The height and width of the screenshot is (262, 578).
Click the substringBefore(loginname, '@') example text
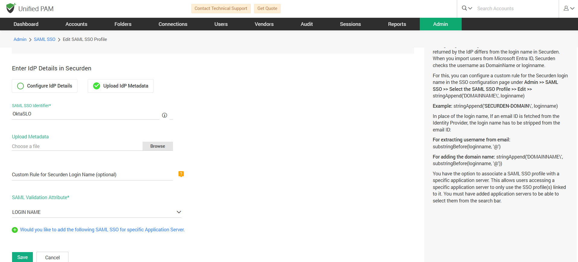coord(466,147)
